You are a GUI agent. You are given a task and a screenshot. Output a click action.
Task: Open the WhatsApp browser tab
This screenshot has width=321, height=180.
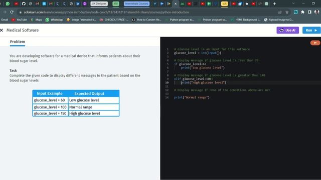coord(8,3)
